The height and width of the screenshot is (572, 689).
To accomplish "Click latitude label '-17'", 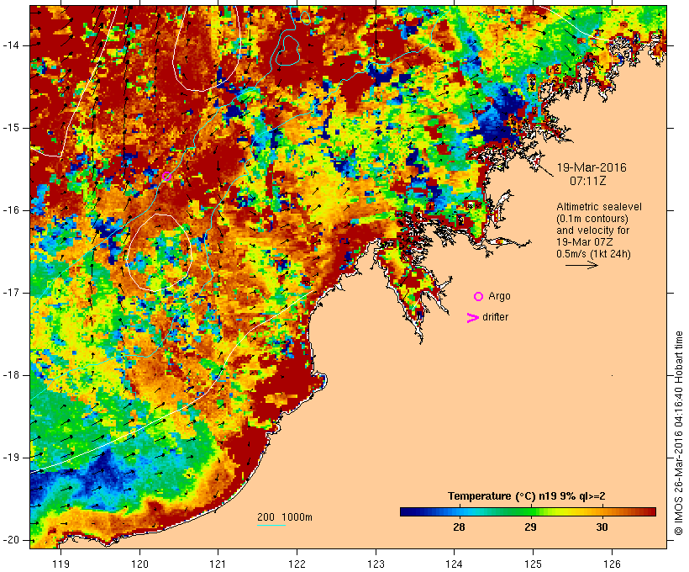I will pos(11,293).
